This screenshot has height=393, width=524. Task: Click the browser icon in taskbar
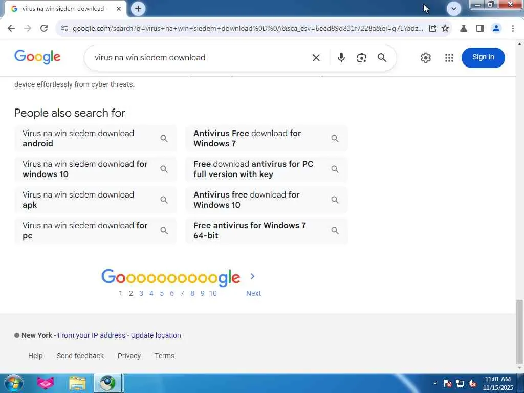[x=108, y=383]
